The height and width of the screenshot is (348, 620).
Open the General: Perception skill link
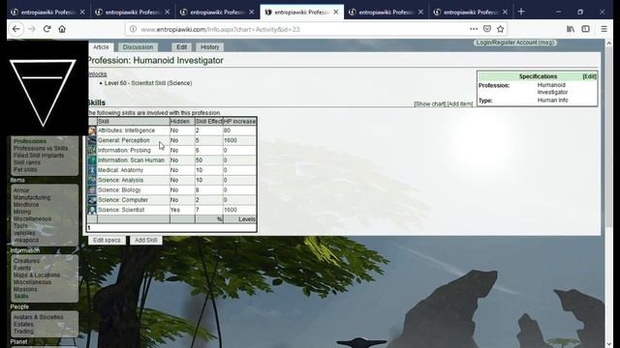(x=124, y=140)
